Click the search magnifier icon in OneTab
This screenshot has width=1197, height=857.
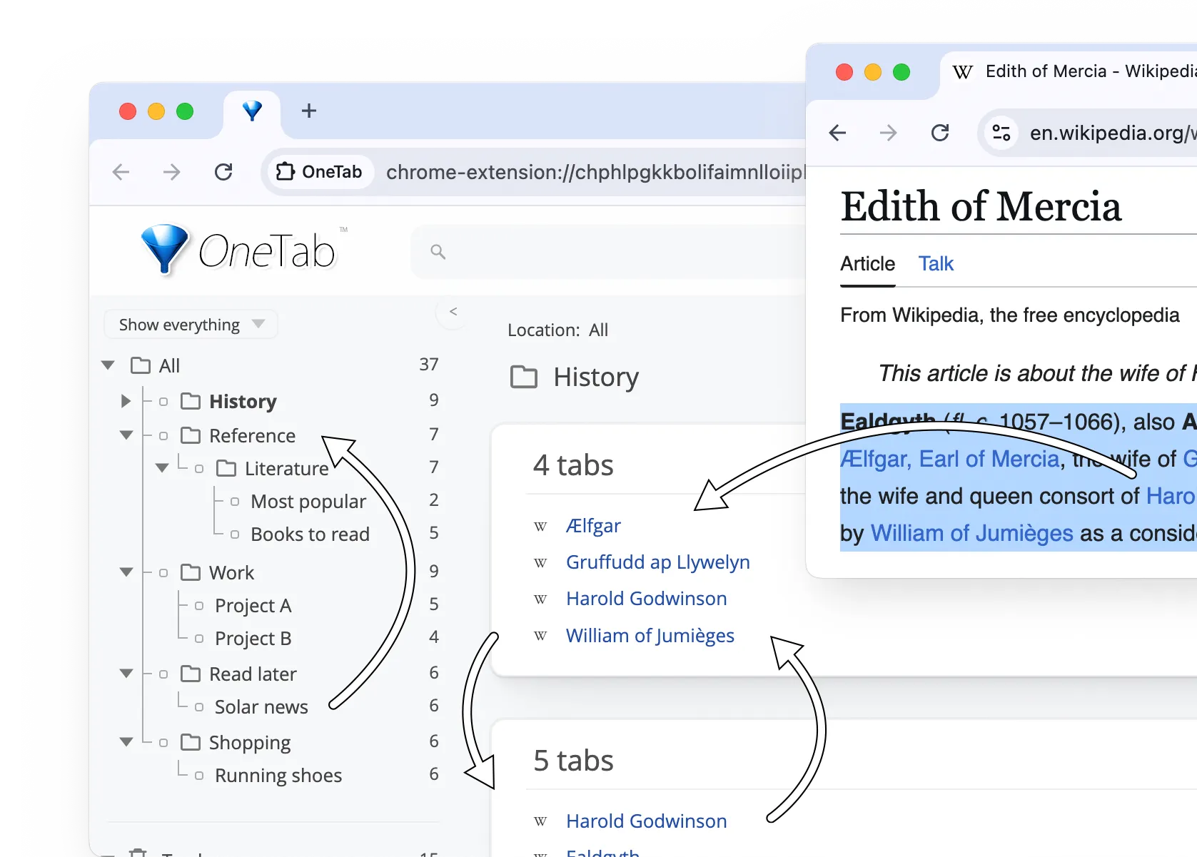click(x=438, y=252)
